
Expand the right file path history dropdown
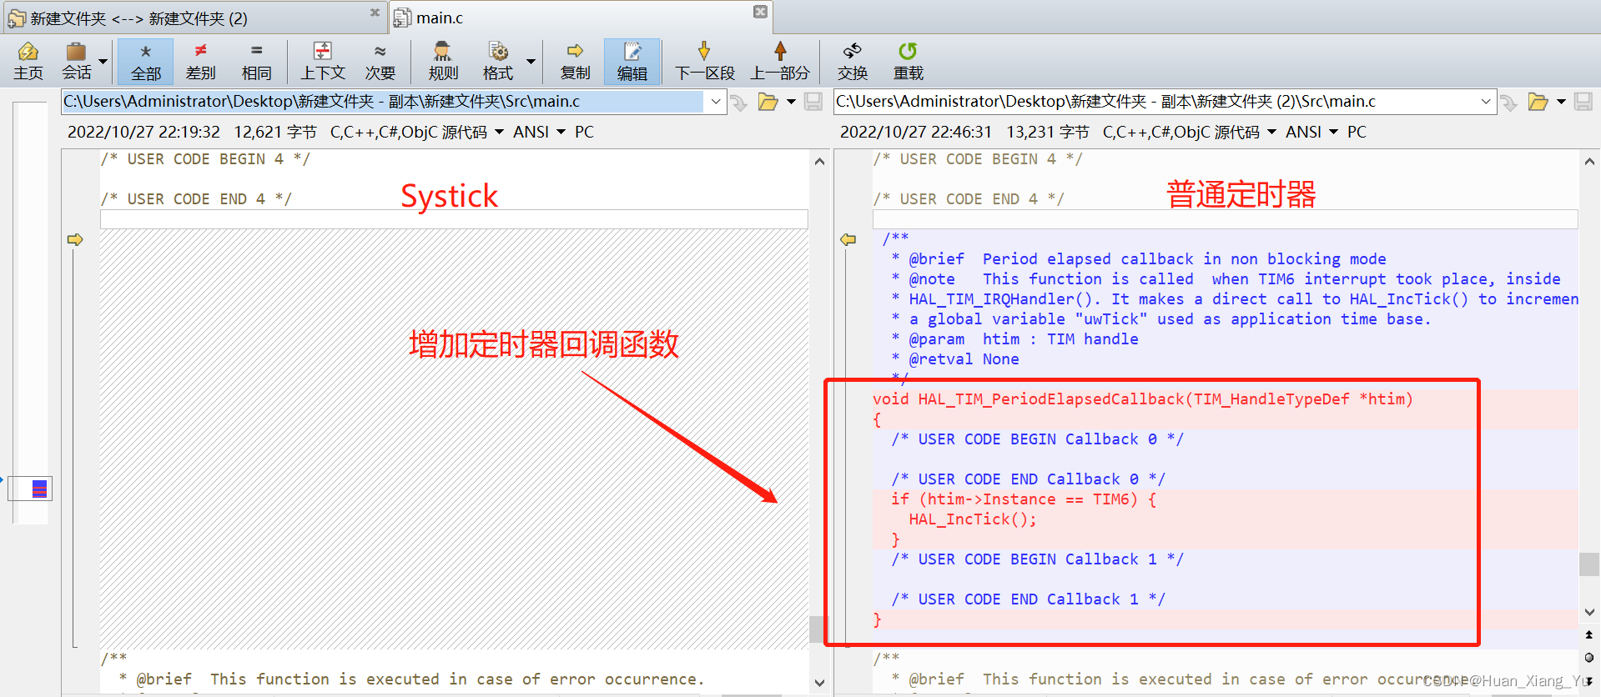pyautogui.click(x=1486, y=102)
